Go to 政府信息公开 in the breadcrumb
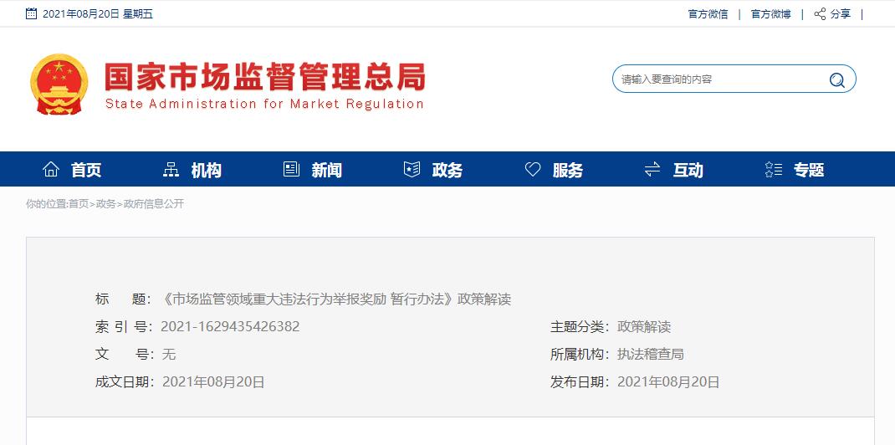The image size is (895, 445). [154, 203]
